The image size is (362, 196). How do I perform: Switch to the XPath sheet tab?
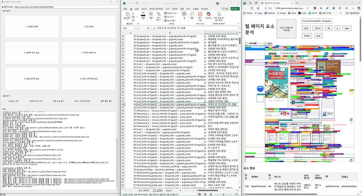click(169, 191)
